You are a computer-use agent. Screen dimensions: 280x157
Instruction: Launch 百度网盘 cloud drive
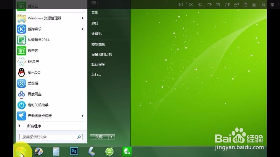click(51, 94)
